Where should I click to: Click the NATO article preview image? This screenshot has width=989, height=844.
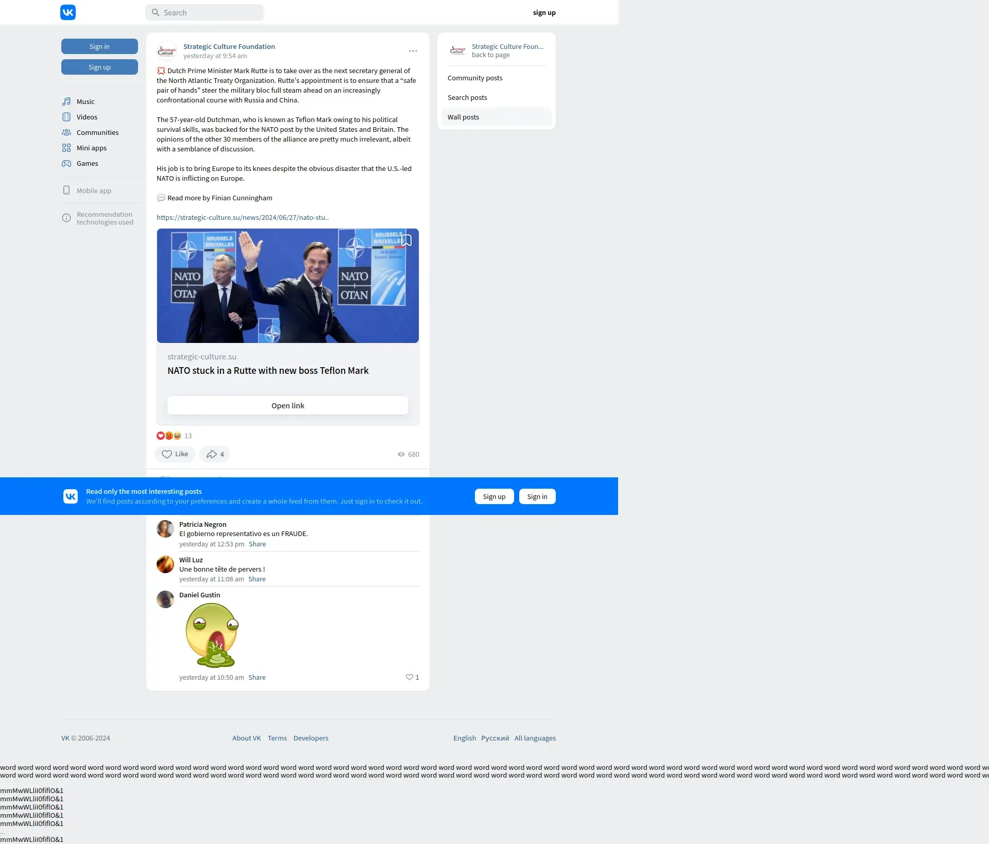pyautogui.click(x=287, y=286)
